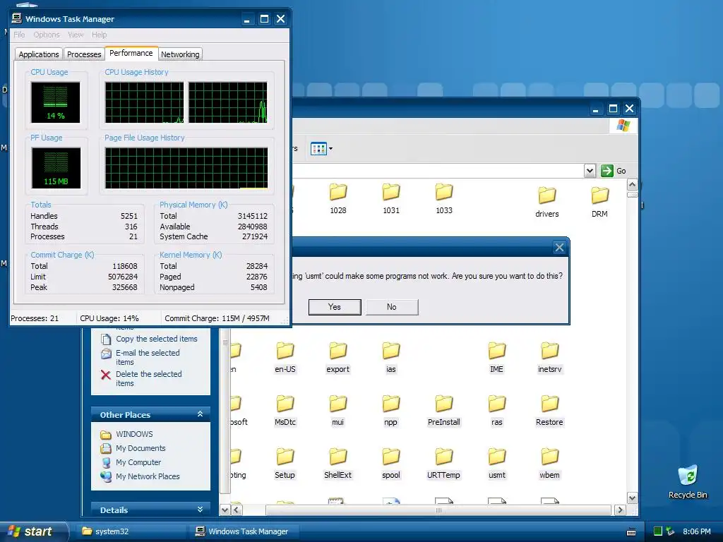
Task: Click Explorer's vertical scroll down arrow
Action: click(632, 498)
